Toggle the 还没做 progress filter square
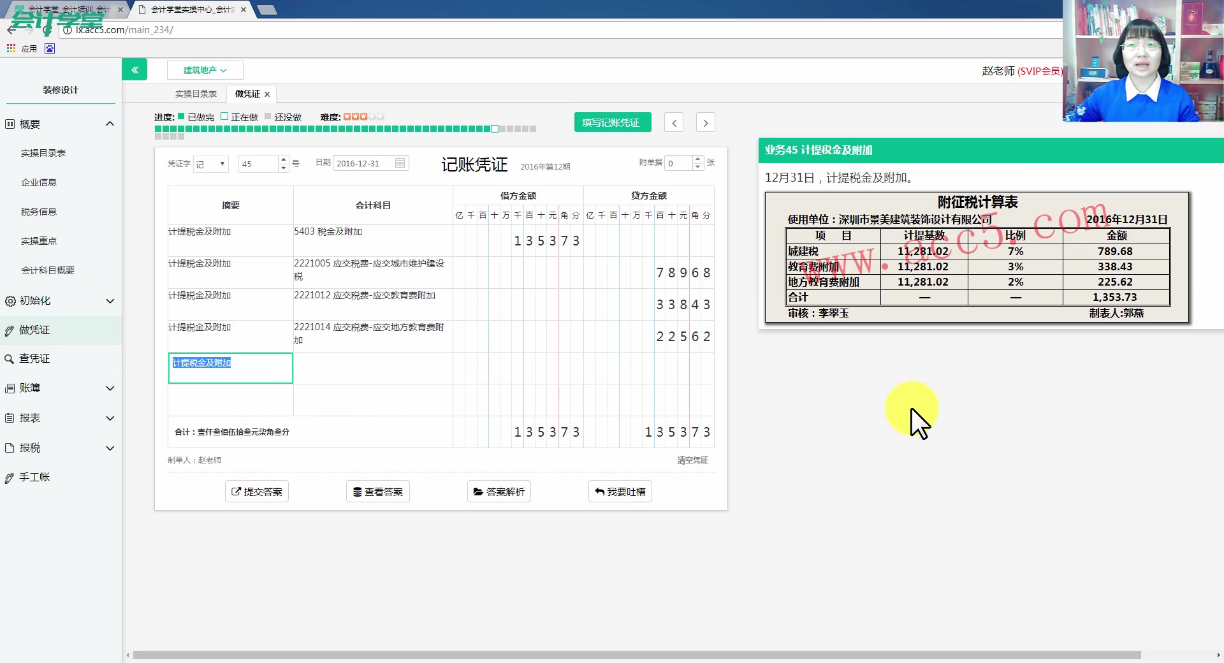This screenshot has height=663, width=1224. pos(269,117)
